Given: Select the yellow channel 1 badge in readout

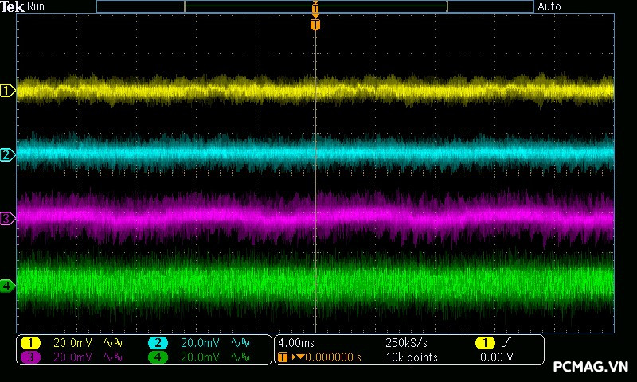Looking at the screenshot, I should 30,343.
